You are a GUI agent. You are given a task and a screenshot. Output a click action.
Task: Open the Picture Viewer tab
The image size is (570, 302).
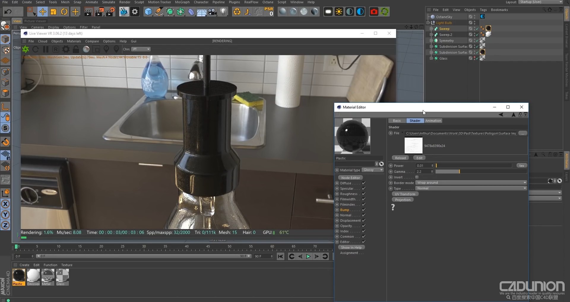pos(35,21)
